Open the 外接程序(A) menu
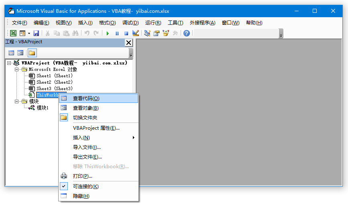Viewport: 348px width, 207px height. click(202, 23)
